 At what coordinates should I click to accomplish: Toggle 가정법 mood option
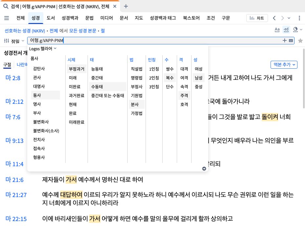point(136,113)
